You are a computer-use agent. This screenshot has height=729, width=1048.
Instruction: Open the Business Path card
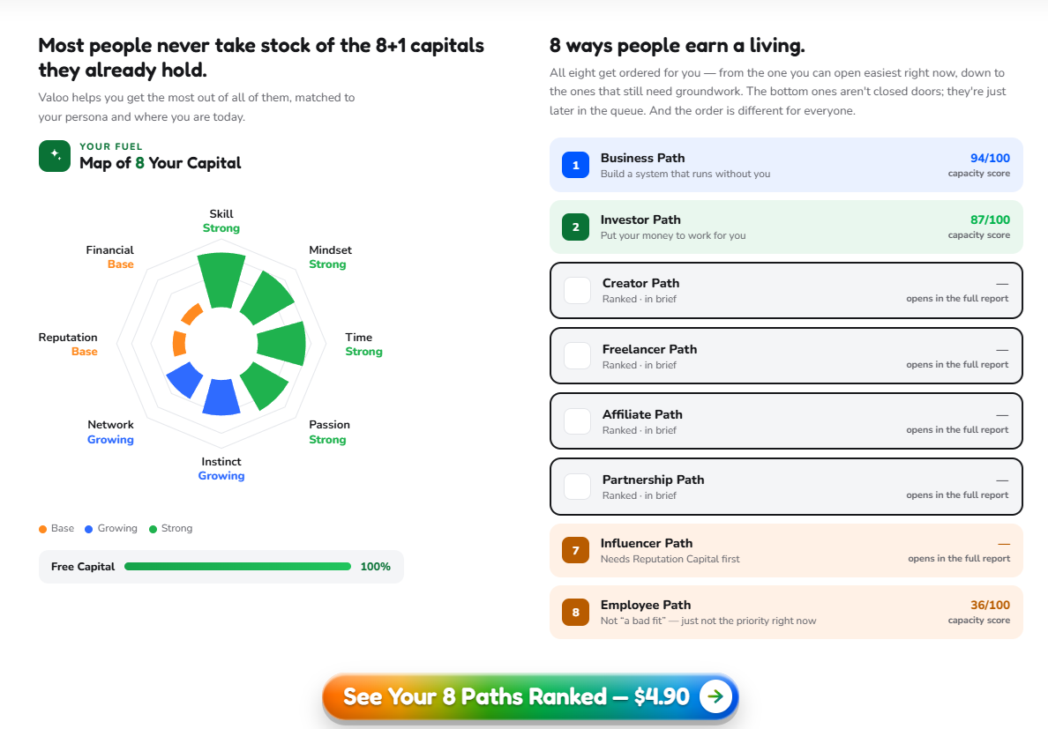(786, 165)
